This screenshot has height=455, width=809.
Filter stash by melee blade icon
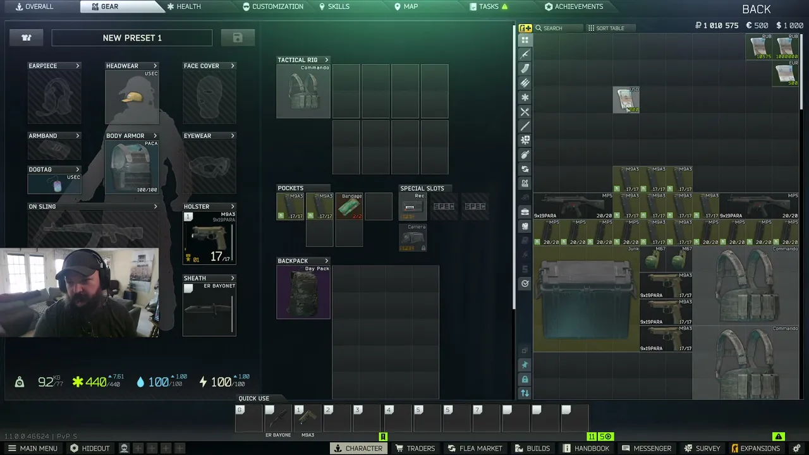point(525,126)
